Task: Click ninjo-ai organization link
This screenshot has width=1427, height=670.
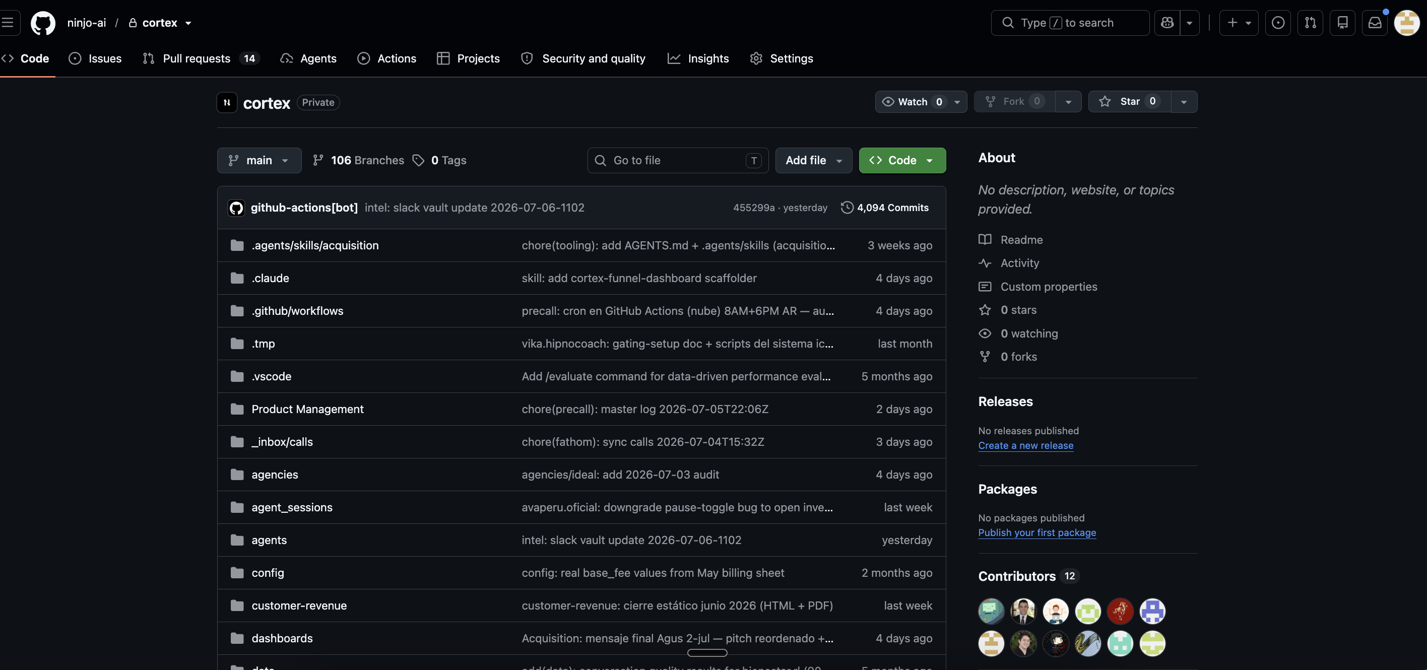Action: [87, 23]
